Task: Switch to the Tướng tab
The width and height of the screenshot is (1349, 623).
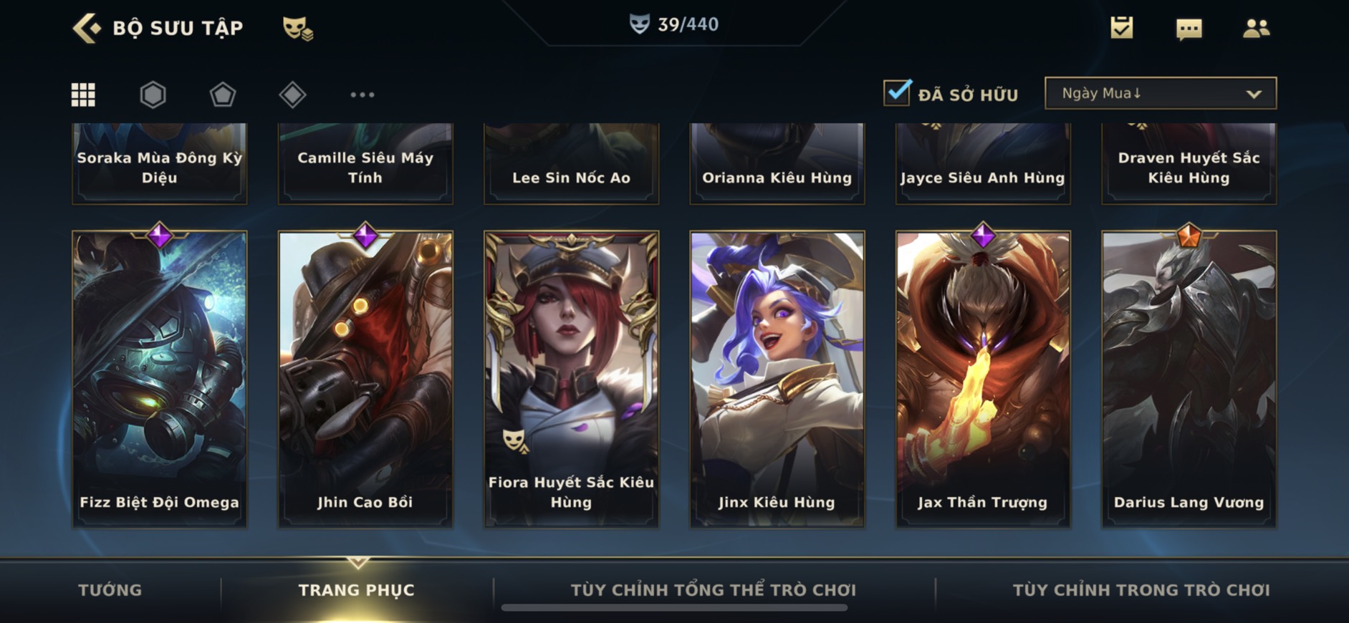Action: (110, 590)
